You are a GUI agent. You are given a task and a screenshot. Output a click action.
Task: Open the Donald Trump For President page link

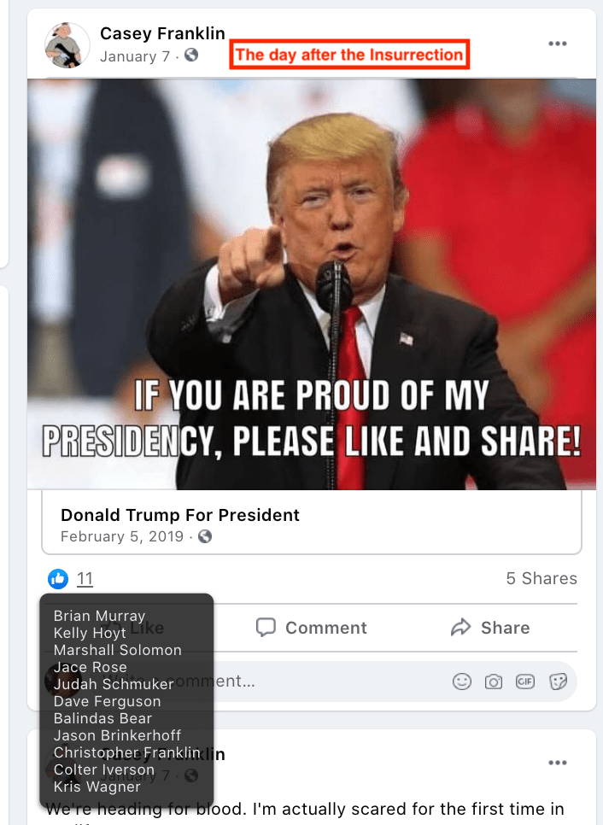[x=180, y=515]
